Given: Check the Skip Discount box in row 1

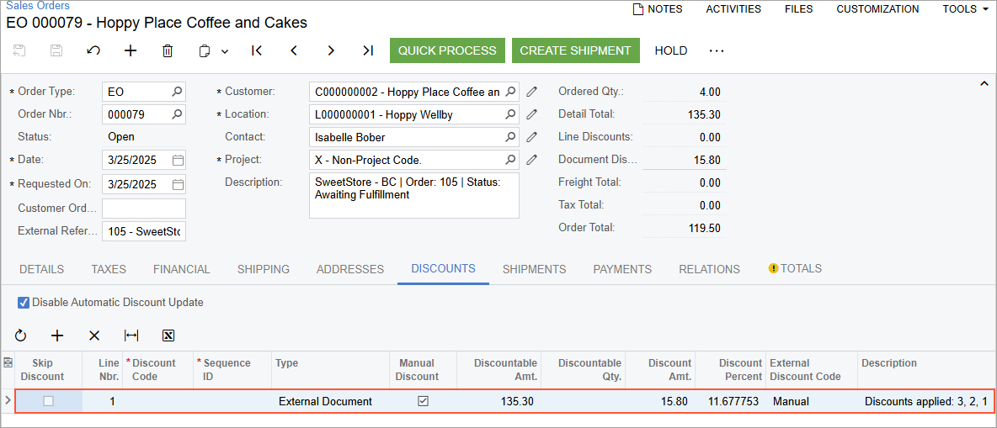Looking at the screenshot, I should 48,401.
